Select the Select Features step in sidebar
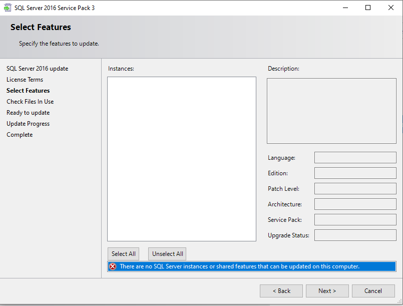This screenshot has width=403, height=306. [28, 91]
